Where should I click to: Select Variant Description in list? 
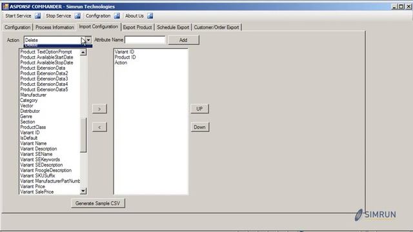point(39,149)
